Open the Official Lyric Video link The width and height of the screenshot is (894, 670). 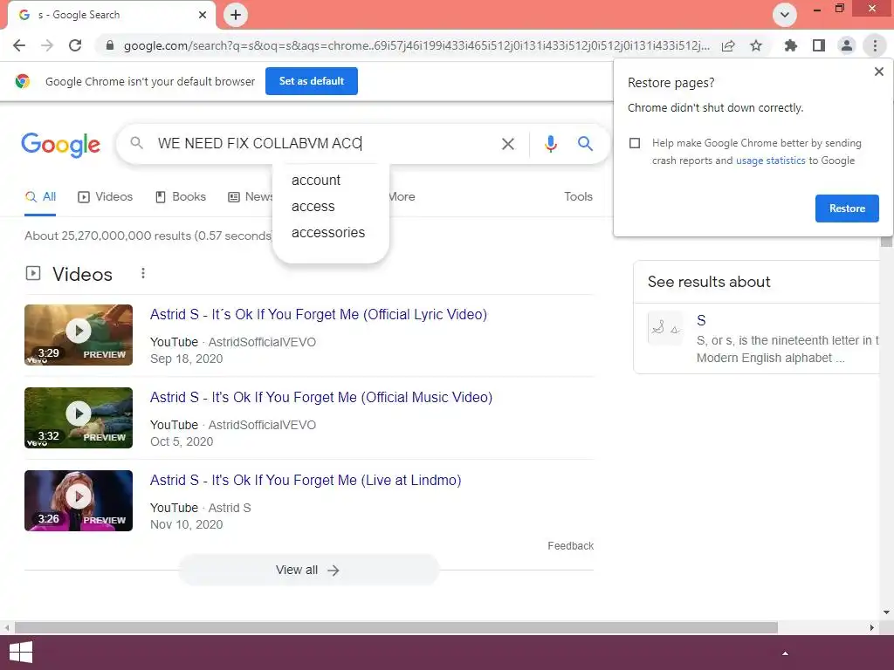pyautogui.click(x=318, y=314)
